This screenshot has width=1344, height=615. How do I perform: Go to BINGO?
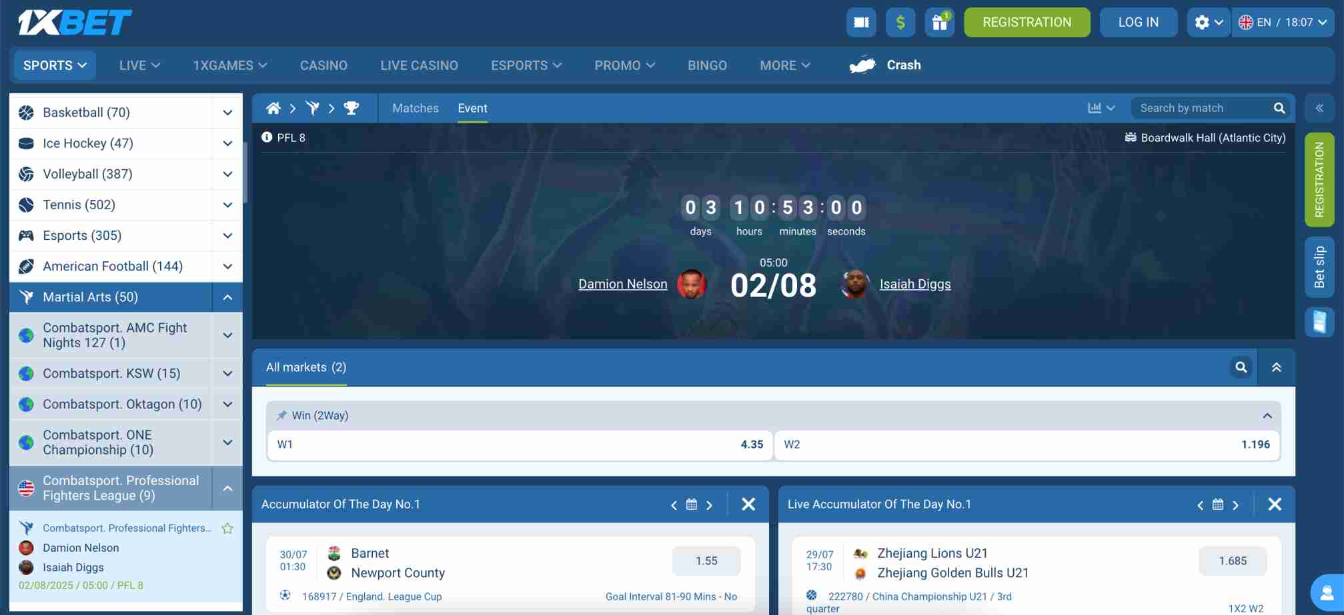coord(707,65)
